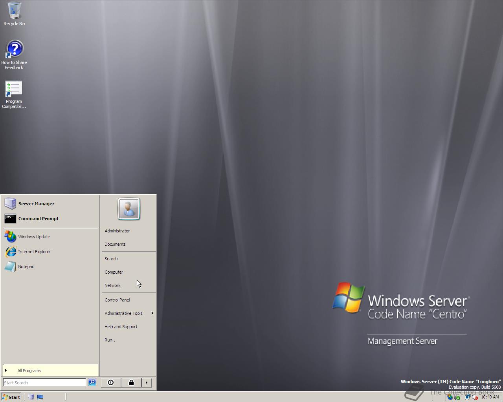Expand All Programs list
The height and width of the screenshot is (402, 503).
pyautogui.click(x=50, y=371)
